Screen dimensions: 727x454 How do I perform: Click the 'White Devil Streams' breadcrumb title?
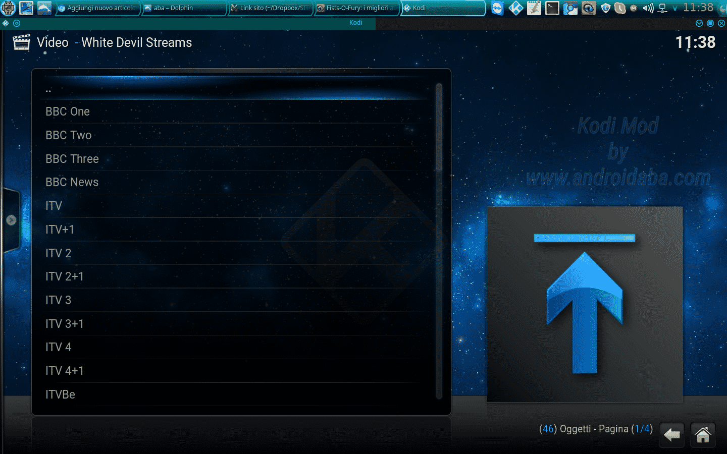(x=137, y=42)
